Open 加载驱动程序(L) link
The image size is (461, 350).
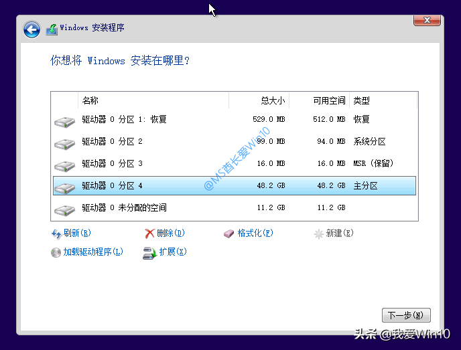click(x=93, y=252)
